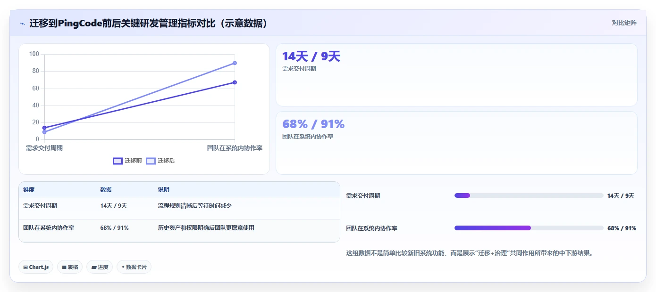The height and width of the screenshot is (292, 656).
Task: Click the y-axis 100 tick label
Action: [x=34, y=54]
